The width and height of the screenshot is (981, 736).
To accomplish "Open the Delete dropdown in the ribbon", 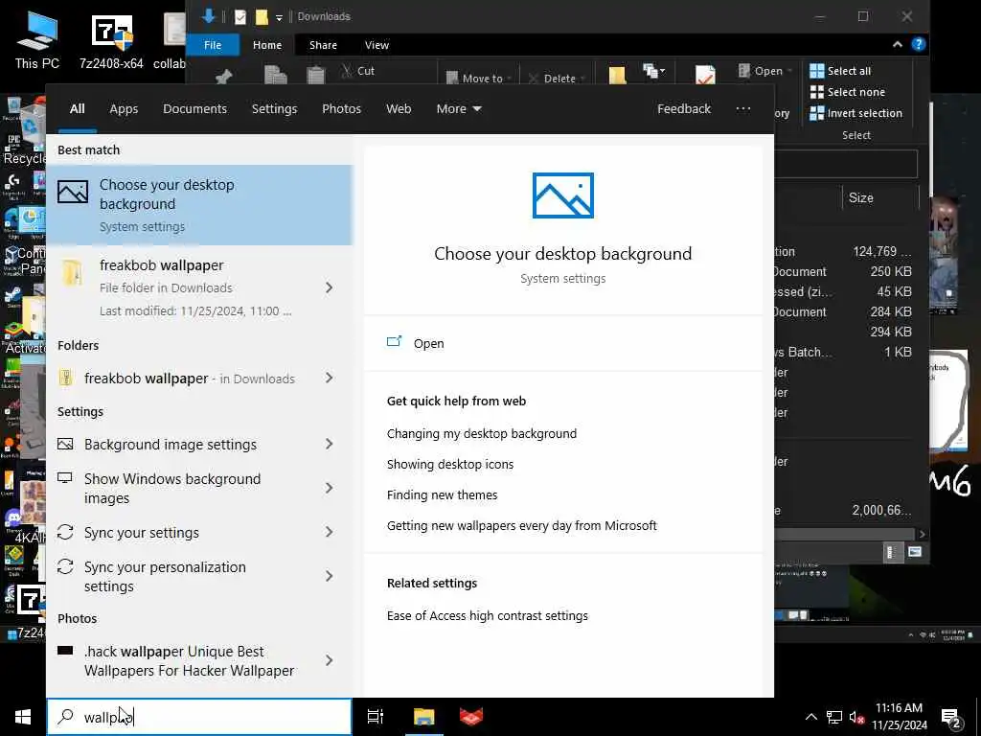I will [557, 79].
